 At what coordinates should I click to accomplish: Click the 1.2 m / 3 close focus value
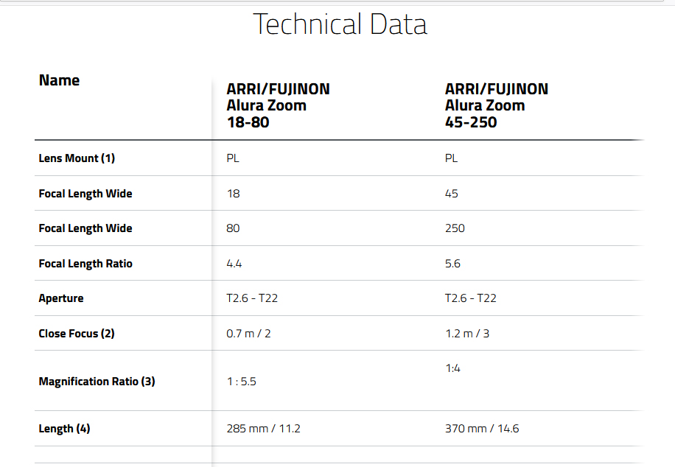point(467,334)
